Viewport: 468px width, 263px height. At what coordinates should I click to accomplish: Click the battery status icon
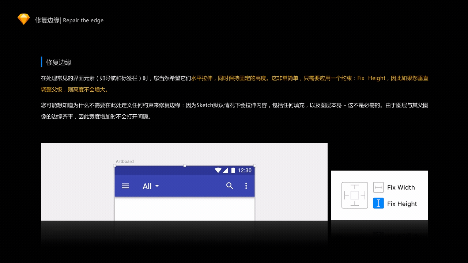(233, 170)
